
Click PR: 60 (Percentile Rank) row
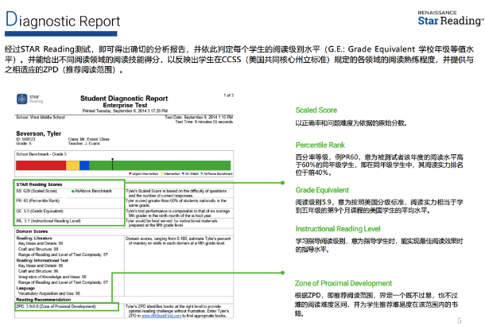(x=37, y=200)
